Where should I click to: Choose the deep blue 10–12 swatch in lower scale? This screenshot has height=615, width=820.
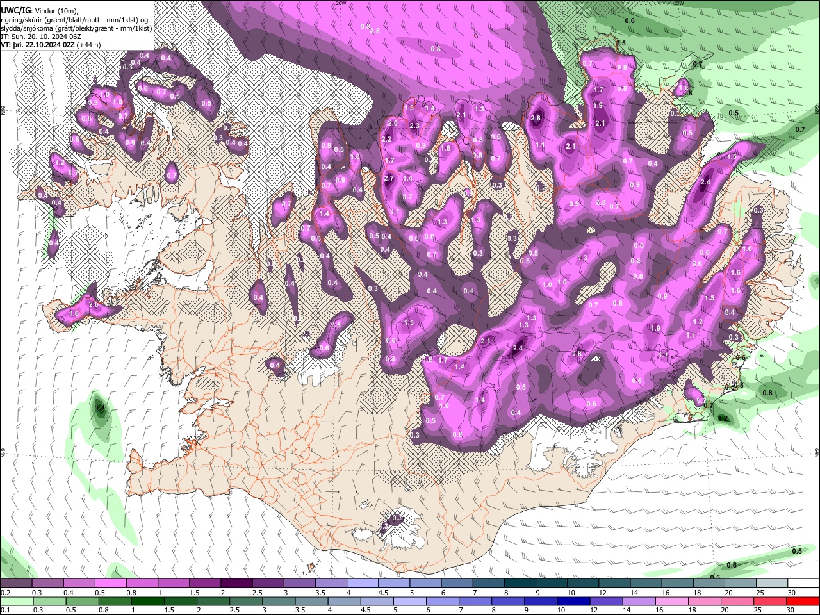[573, 600]
